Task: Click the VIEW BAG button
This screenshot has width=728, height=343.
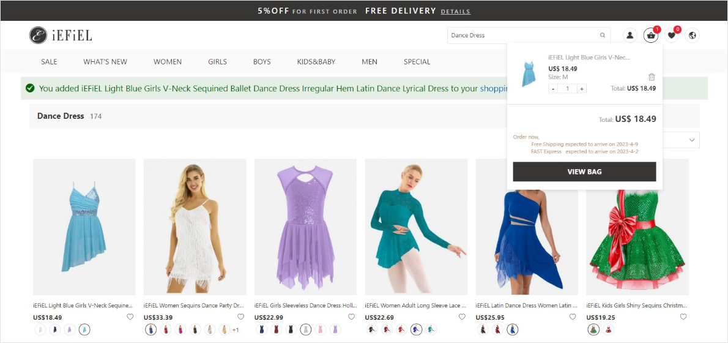Action: 584,171
